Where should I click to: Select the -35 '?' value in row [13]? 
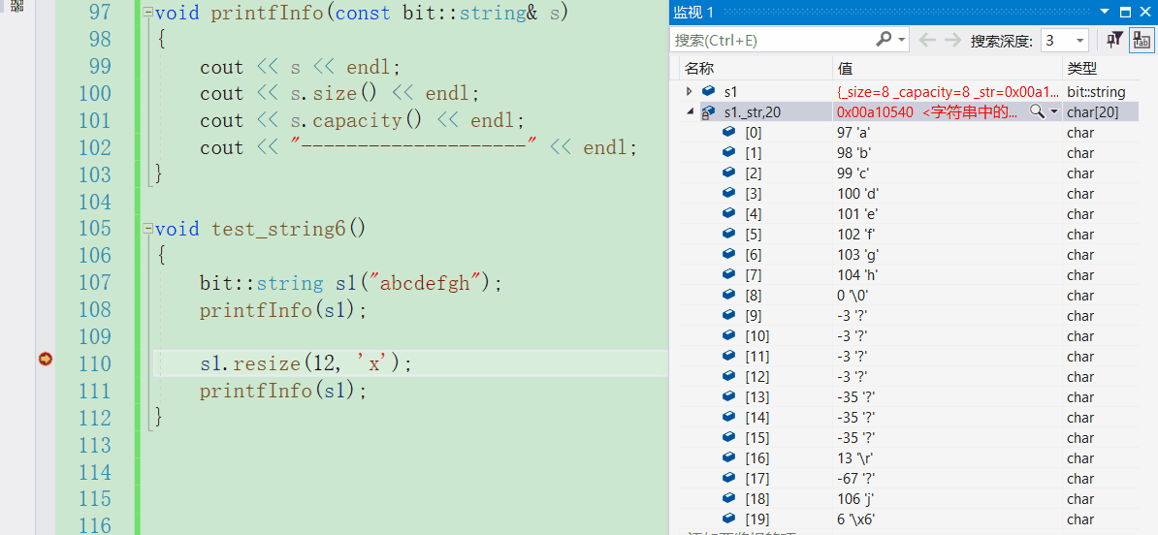[x=855, y=397]
